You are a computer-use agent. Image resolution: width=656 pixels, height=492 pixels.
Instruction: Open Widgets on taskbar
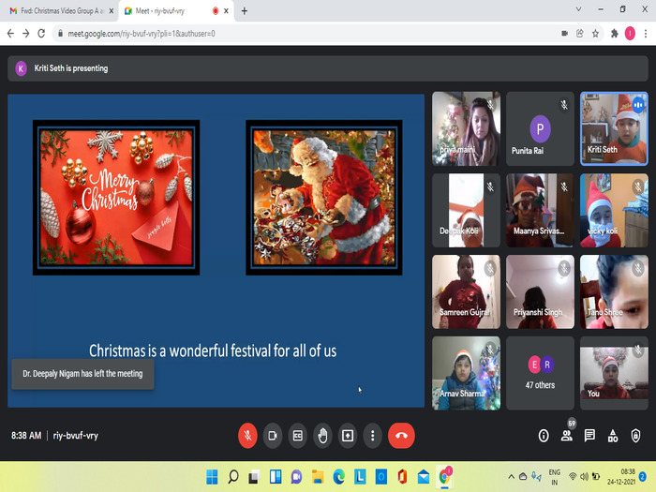pyautogui.click(x=276, y=476)
